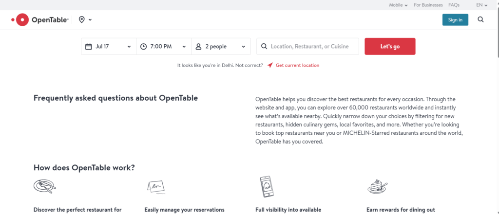
Task: Click the clock icon beside 7:00 PM
Action: [144, 46]
